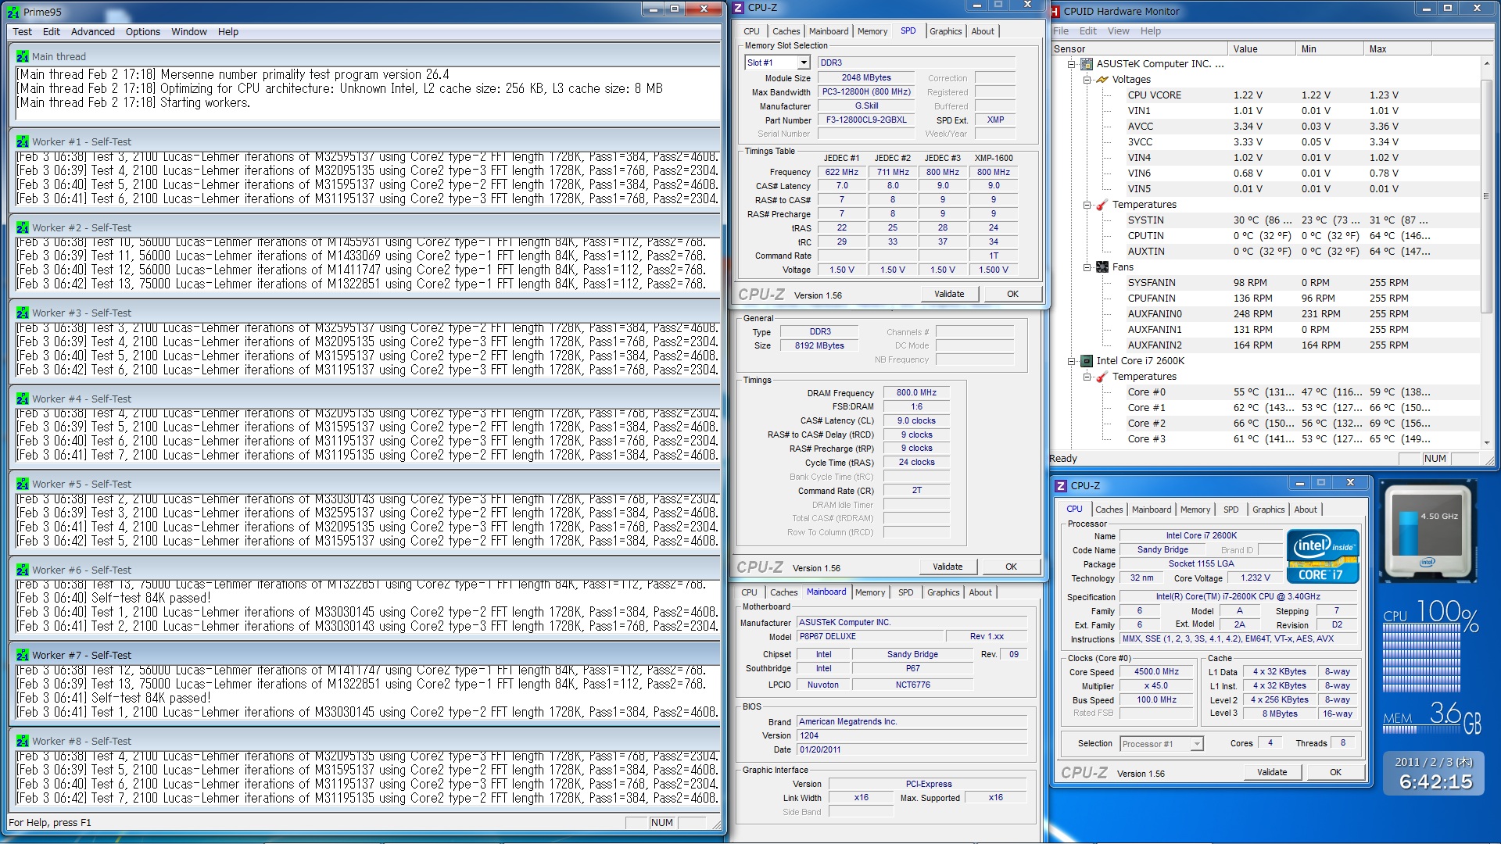Select the SYSTIN temperature row
Image resolution: width=1501 pixels, height=844 pixels.
[x=1277, y=220]
